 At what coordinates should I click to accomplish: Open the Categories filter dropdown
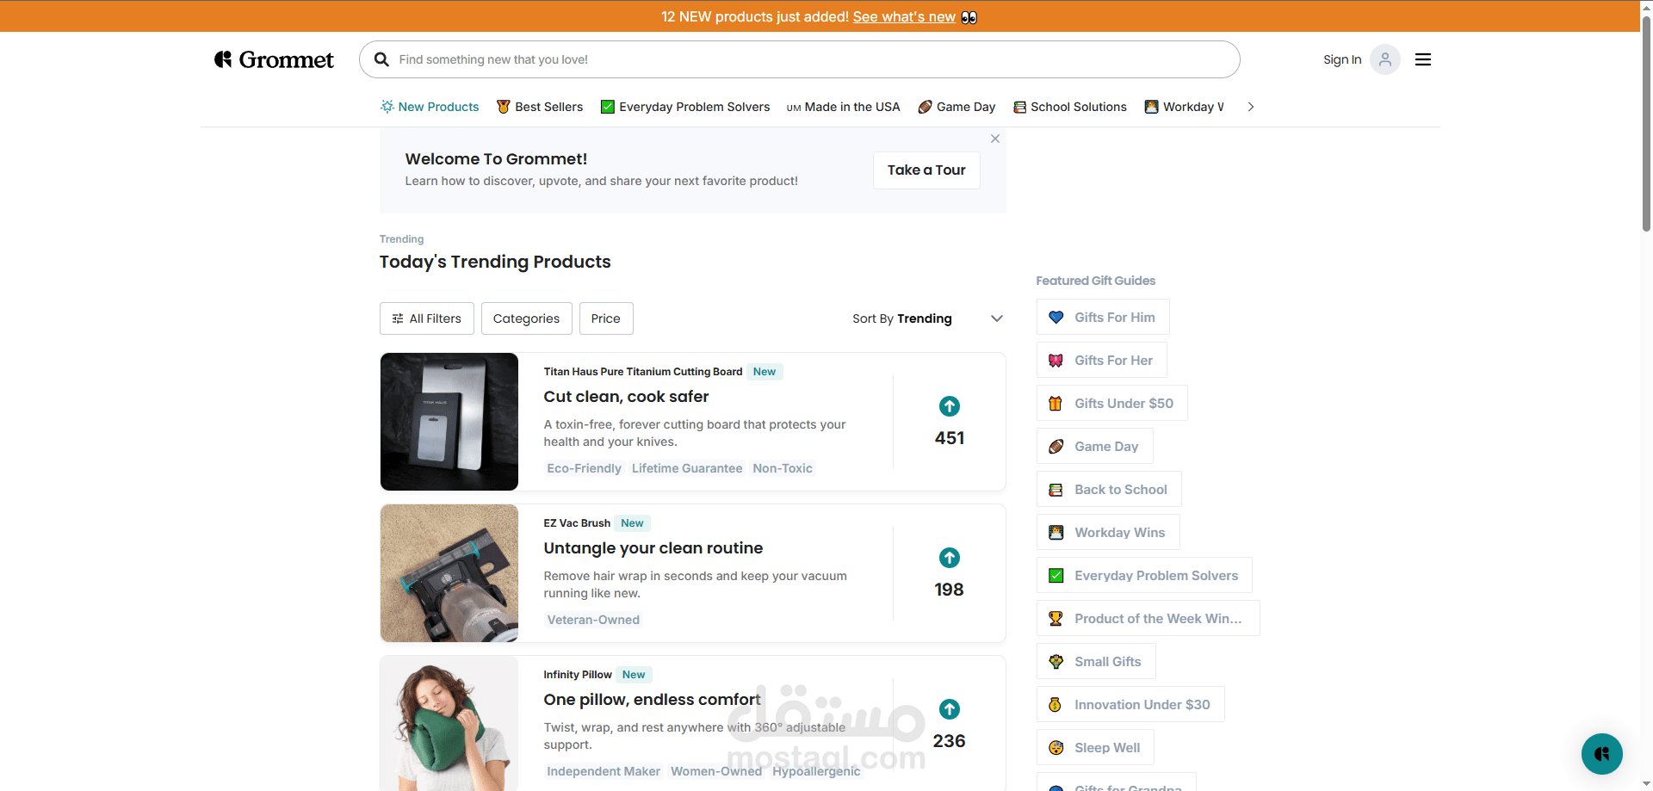click(x=527, y=318)
